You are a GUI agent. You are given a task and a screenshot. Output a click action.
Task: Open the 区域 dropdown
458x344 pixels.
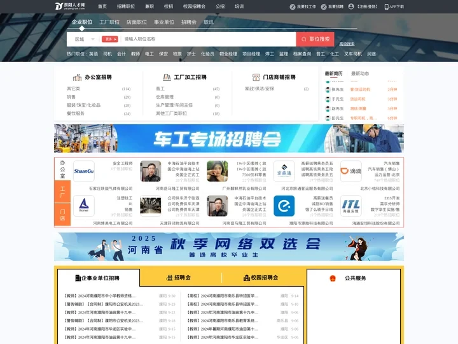pos(85,39)
